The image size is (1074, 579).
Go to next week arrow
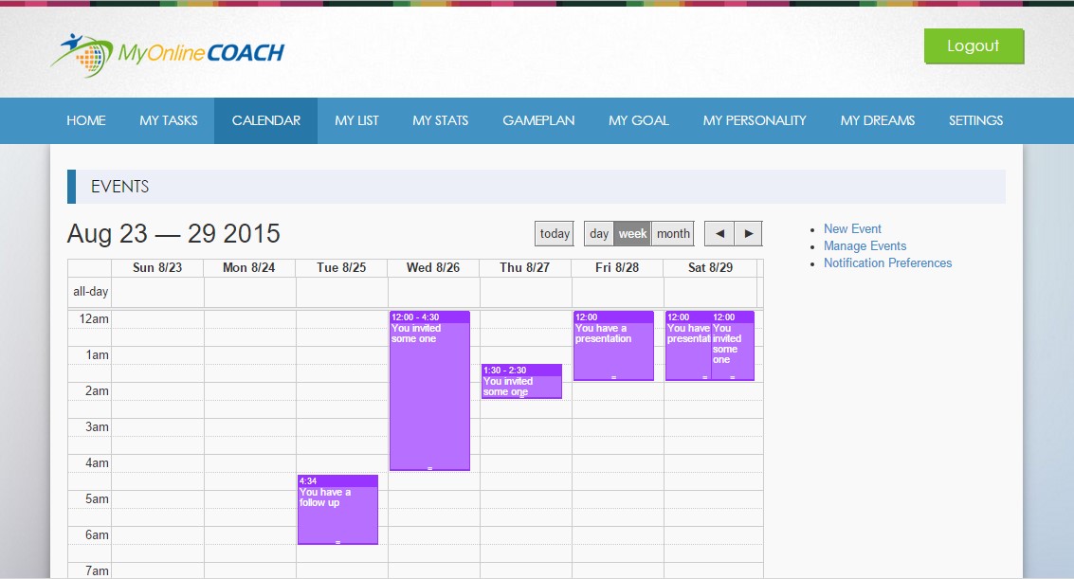[x=748, y=234]
